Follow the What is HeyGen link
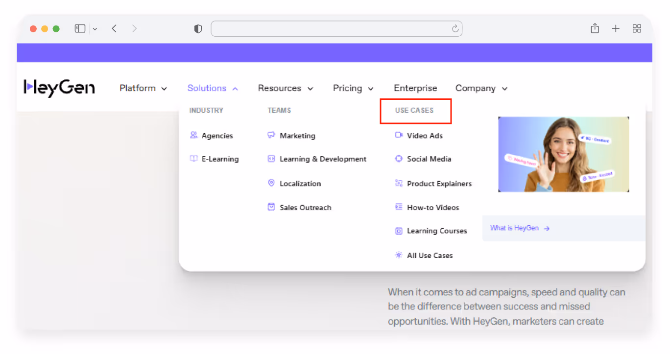670x354 pixels. point(514,228)
